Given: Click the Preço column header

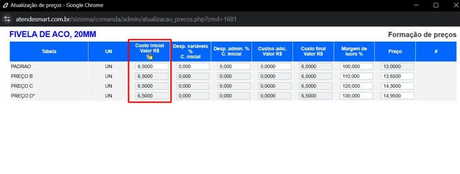Looking at the screenshot, I should click(x=395, y=51).
